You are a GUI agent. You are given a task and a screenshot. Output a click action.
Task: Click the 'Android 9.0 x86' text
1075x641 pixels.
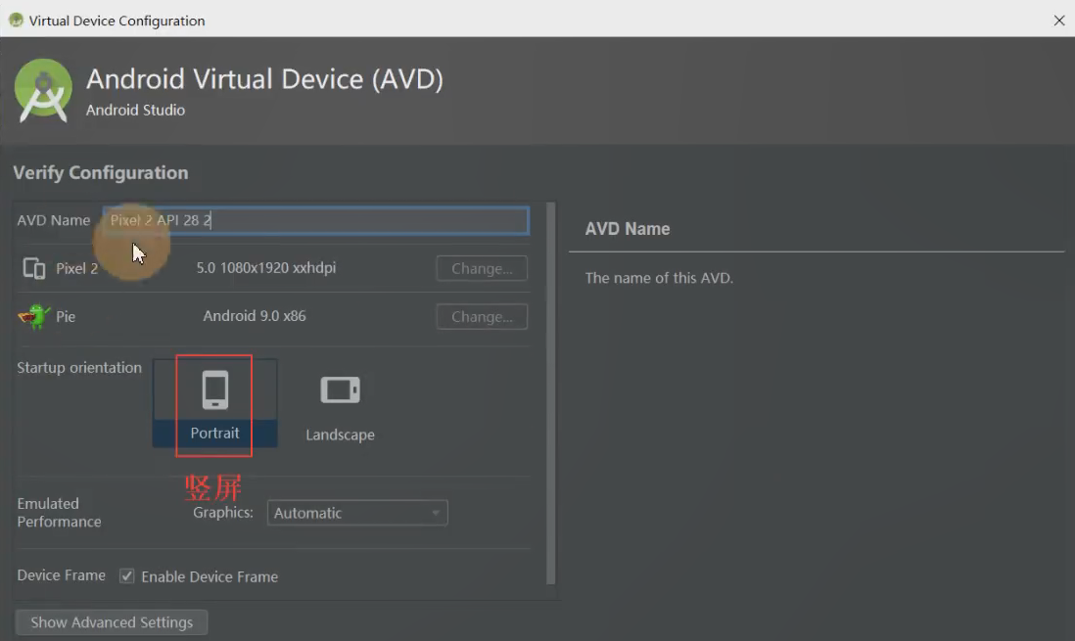pos(255,316)
